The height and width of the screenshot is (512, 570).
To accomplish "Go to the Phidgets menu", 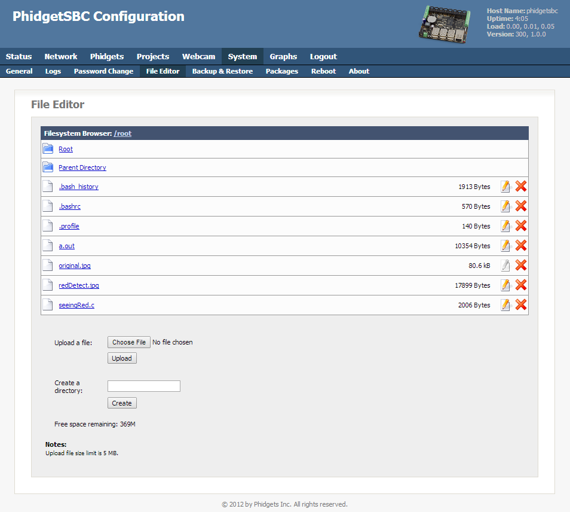I will (x=107, y=56).
